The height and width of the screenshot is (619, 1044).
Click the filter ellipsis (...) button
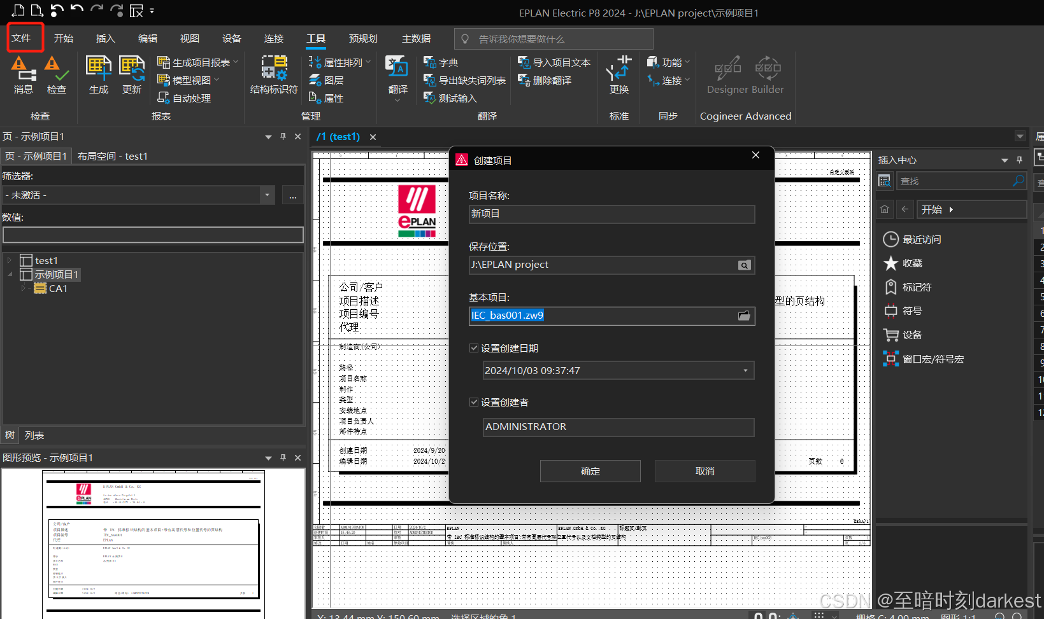coord(292,195)
